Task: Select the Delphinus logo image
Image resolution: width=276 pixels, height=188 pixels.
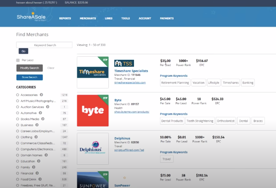Action: tap(93, 149)
